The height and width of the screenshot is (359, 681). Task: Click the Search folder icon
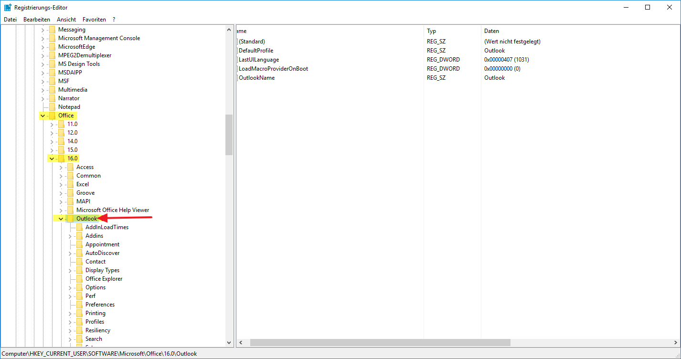[79, 339]
